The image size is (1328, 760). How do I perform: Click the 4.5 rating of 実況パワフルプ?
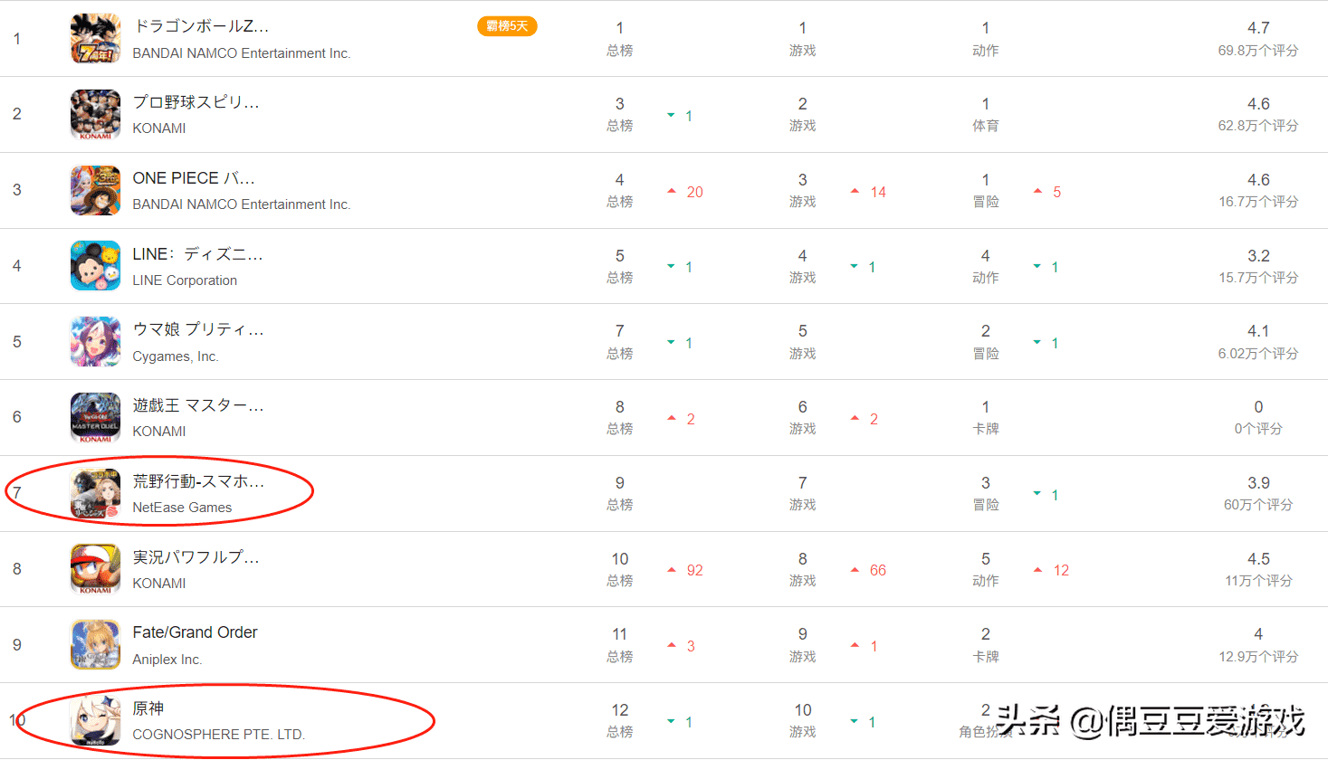coord(1258,559)
